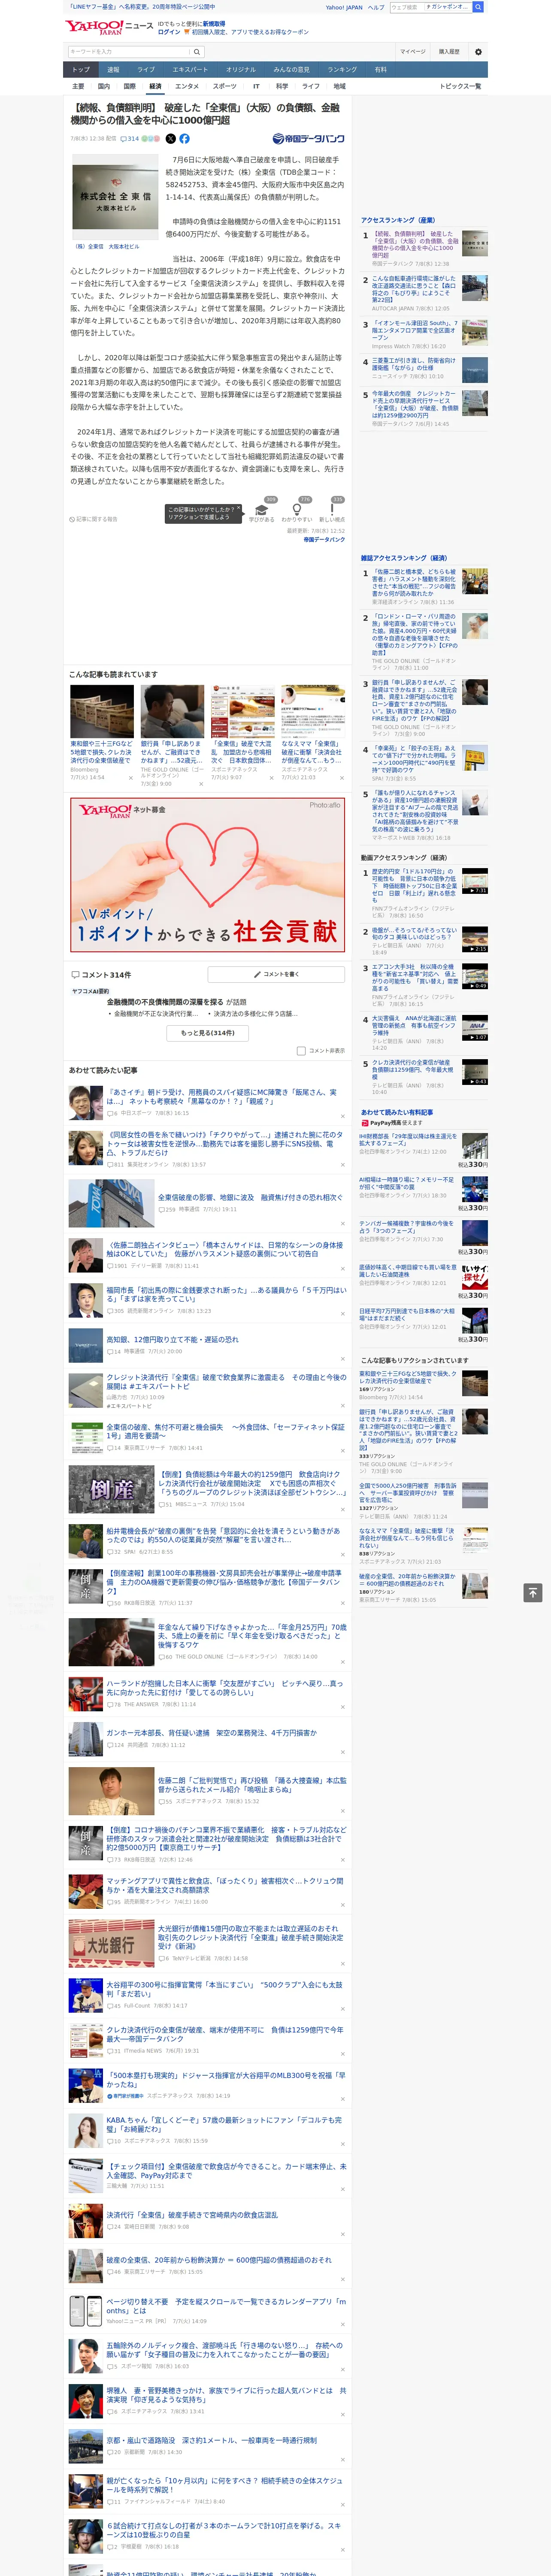Open the ライブ tab
The height and width of the screenshot is (2576, 551).
(146, 70)
